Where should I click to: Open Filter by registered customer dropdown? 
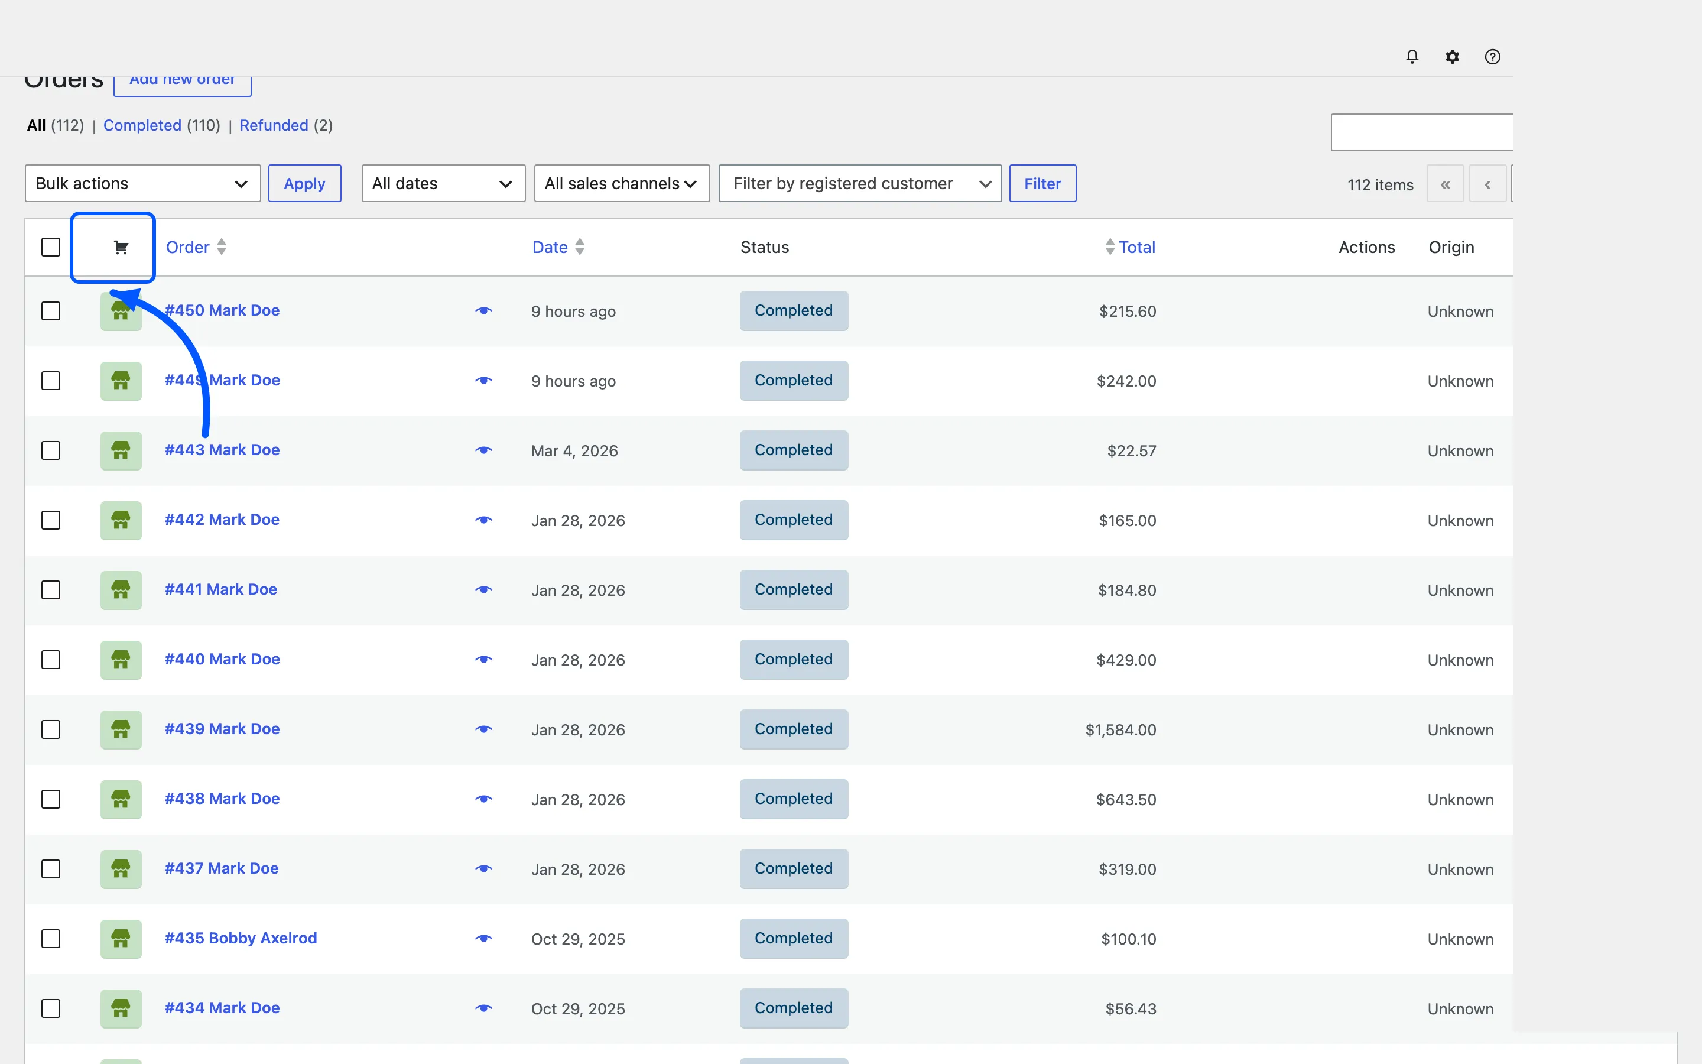coord(860,184)
